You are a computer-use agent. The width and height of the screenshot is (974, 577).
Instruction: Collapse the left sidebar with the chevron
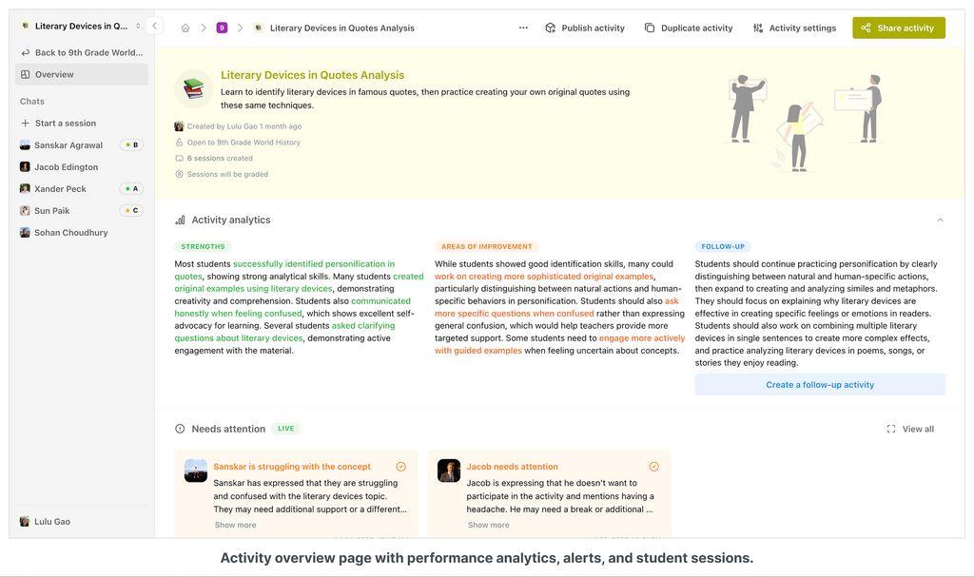tap(155, 26)
